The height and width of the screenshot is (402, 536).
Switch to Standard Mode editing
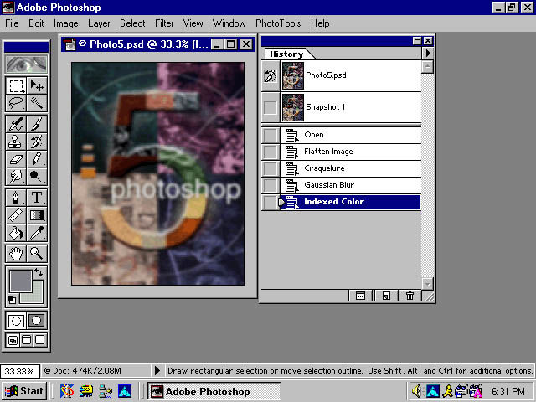16,321
